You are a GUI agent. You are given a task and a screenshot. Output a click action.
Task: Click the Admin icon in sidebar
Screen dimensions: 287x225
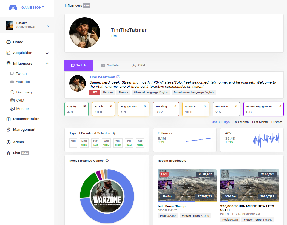pos(8,142)
